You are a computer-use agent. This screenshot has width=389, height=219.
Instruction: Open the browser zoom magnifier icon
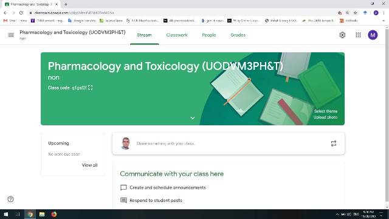point(348,13)
